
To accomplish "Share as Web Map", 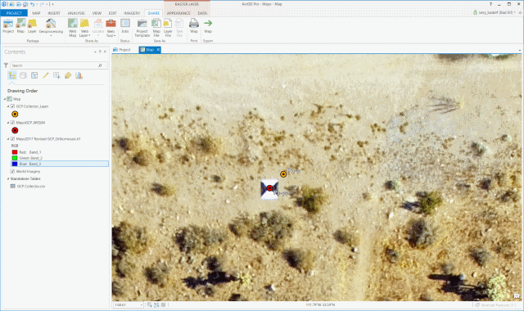I will click(x=73, y=28).
